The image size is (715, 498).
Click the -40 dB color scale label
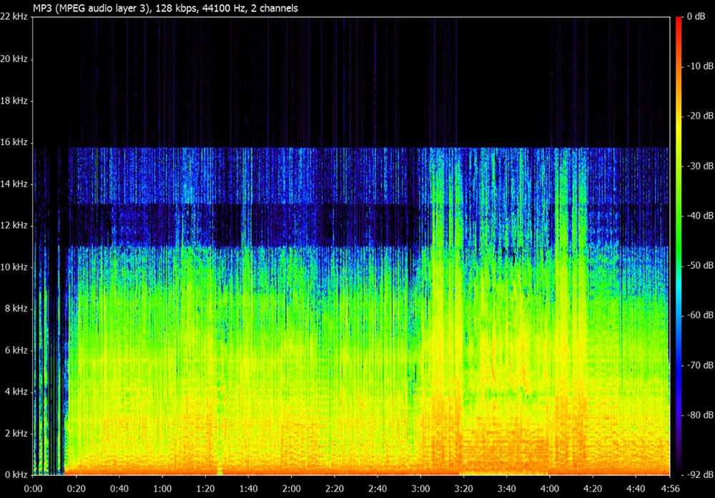coord(701,216)
